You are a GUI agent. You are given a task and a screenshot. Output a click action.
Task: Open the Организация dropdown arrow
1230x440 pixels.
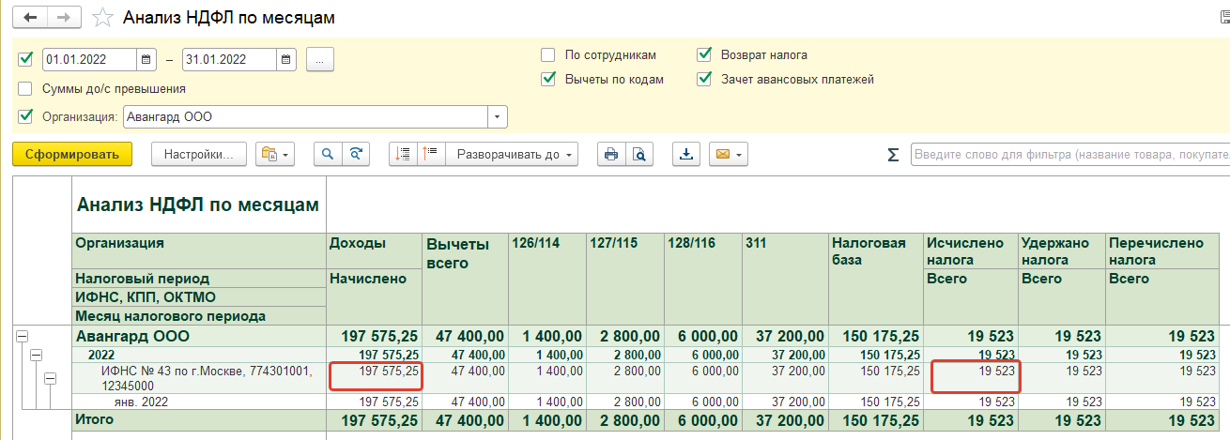[x=497, y=117]
